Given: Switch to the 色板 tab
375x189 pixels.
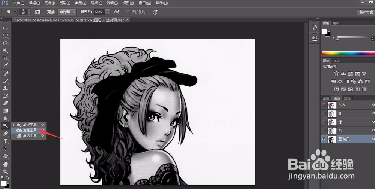Looking at the screenshot, I should [336, 23].
